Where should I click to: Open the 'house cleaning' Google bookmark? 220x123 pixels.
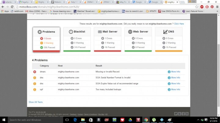click(x=61, y=11)
